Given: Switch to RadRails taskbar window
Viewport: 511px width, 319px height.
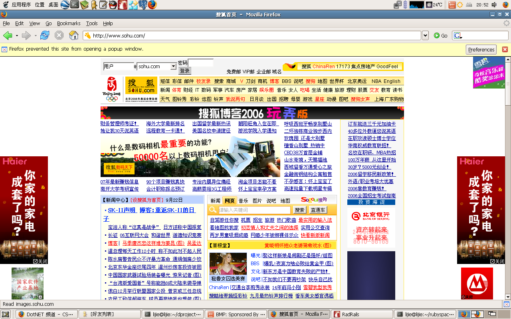Looking at the screenshot, I should (362, 314).
